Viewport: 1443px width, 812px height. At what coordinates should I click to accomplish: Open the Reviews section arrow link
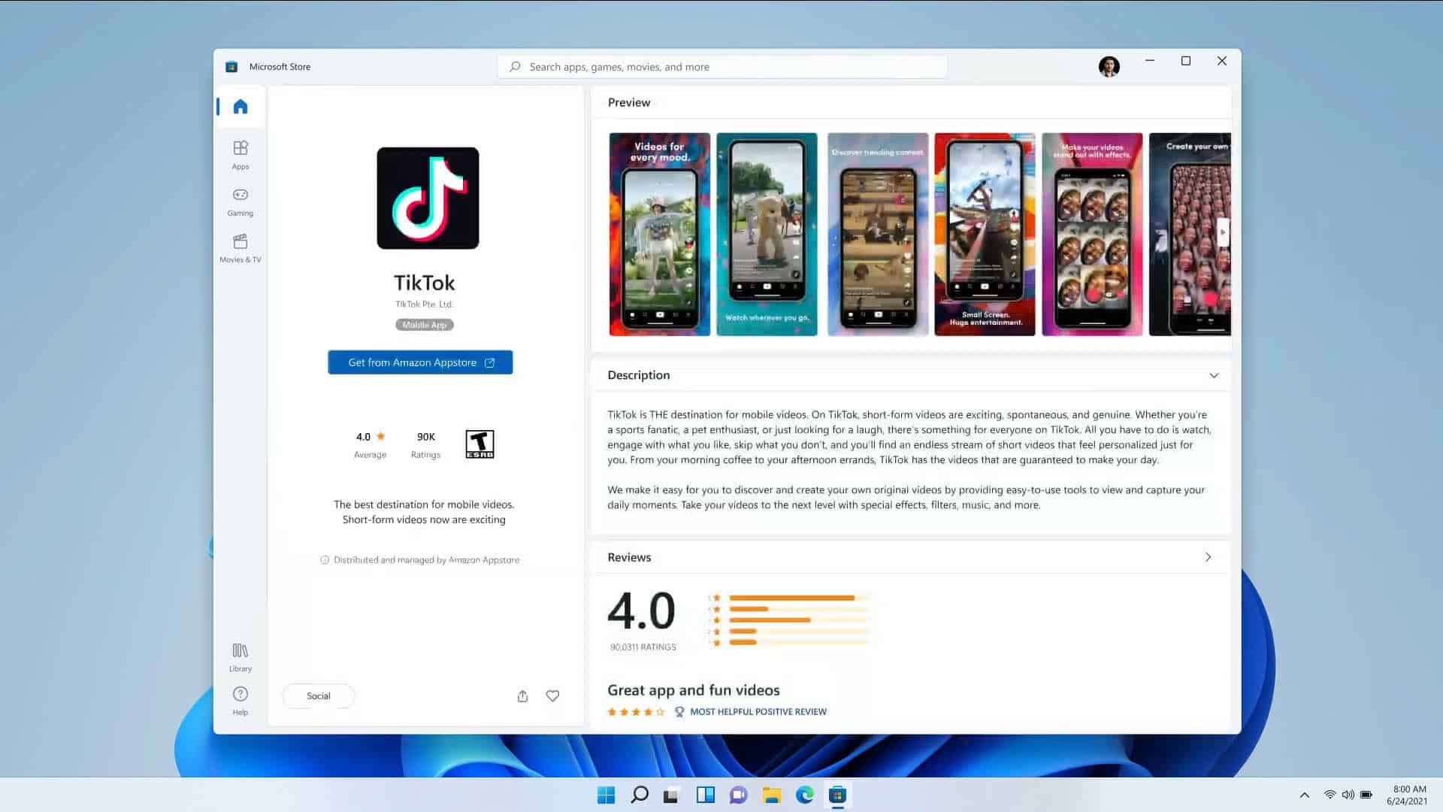coord(1208,557)
